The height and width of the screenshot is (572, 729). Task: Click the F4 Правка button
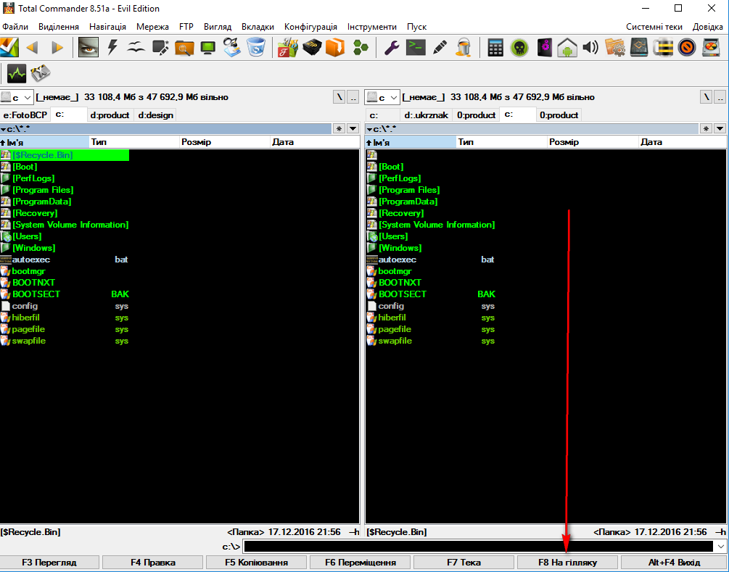click(153, 563)
